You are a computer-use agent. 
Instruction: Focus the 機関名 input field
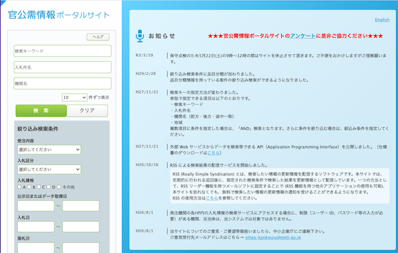coord(62,83)
